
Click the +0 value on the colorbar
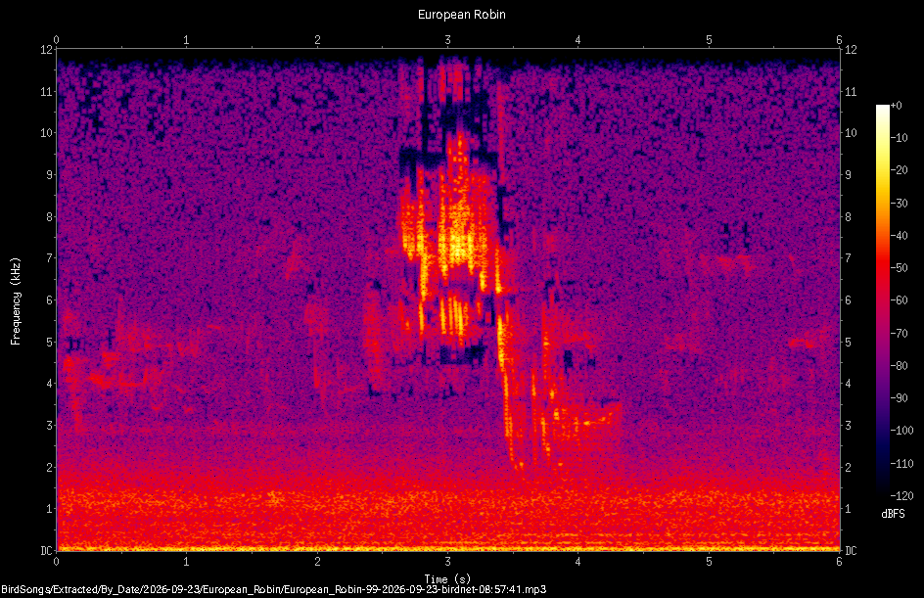(897, 106)
